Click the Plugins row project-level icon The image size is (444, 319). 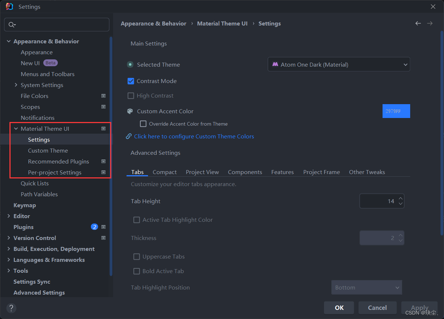pos(103,227)
